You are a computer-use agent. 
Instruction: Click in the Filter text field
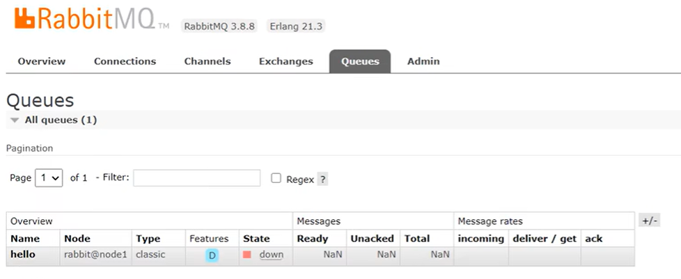(197, 178)
